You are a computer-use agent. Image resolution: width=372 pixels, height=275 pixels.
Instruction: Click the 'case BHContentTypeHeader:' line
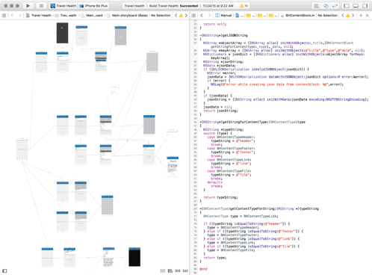tap(231, 137)
